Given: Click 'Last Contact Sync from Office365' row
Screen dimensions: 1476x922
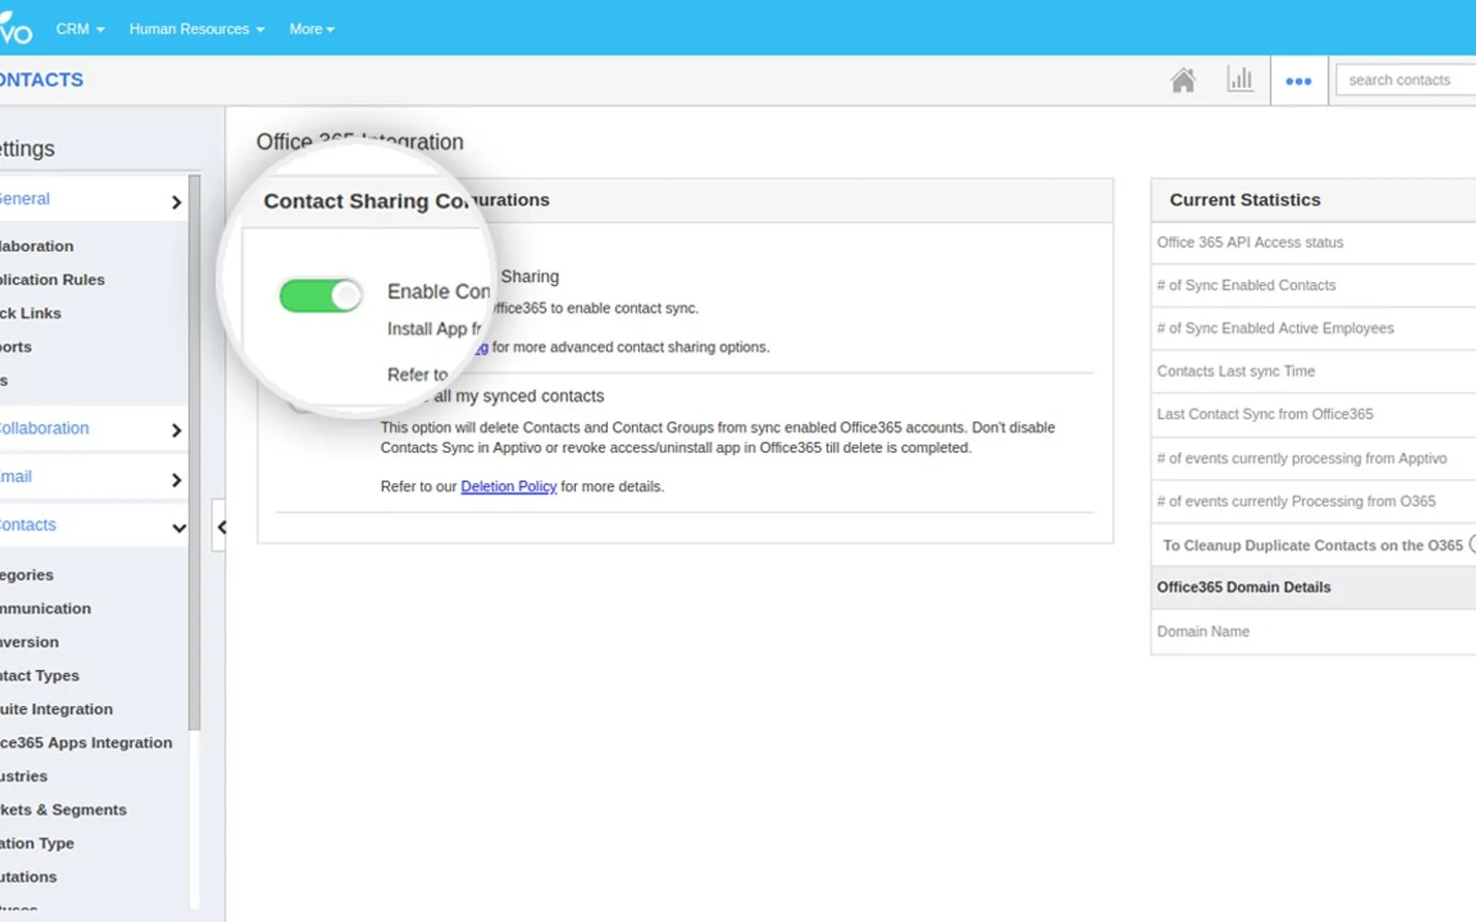Looking at the screenshot, I should [1314, 414].
